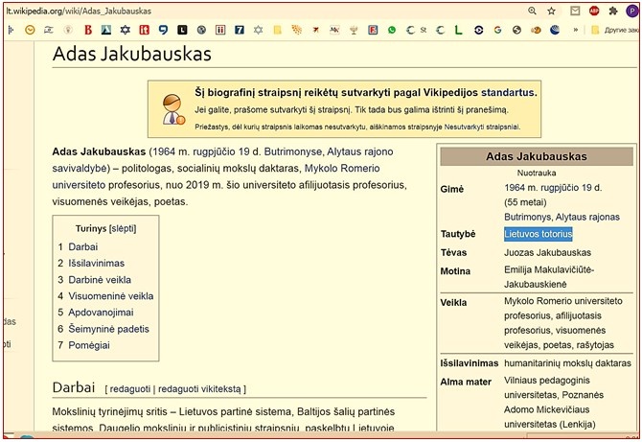The width and height of the screenshot is (642, 442).
Task: Open the red bold B bookmark
Action: tap(91, 30)
